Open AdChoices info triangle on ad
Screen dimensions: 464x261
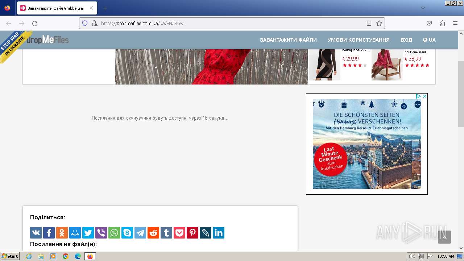pyautogui.click(x=418, y=96)
